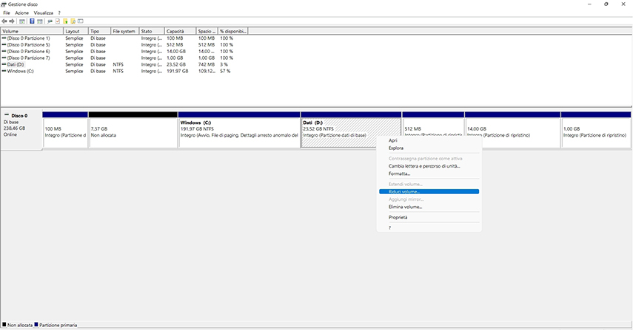The width and height of the screenshot is (633, 330).
Task: Sort list by File system column header
Action: tap(124, 32)
